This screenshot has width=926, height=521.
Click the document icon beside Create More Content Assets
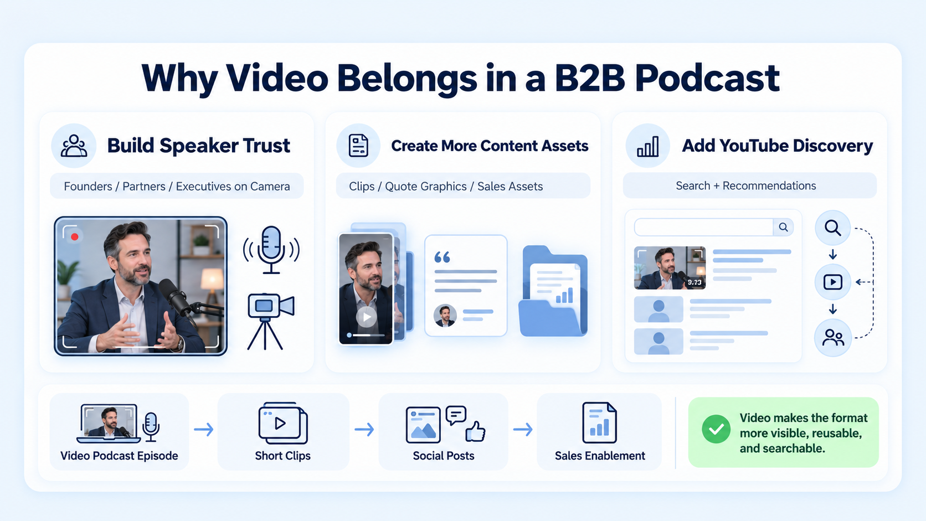(358, 146)
